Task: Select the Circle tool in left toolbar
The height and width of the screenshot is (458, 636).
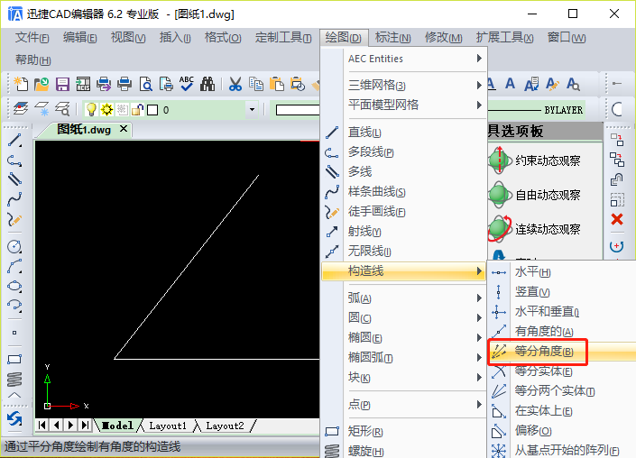Action: pyautogui.click(x=14, y=246)
